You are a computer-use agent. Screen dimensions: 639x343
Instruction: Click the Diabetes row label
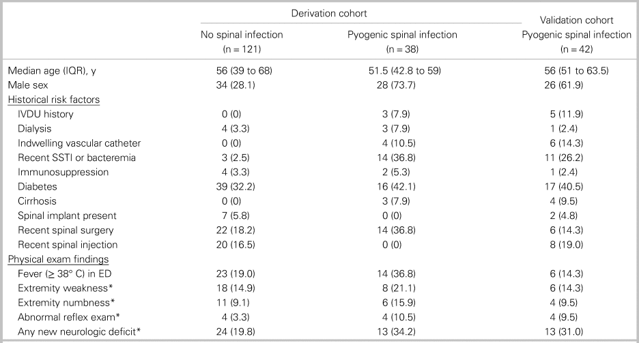click(37, 187)
